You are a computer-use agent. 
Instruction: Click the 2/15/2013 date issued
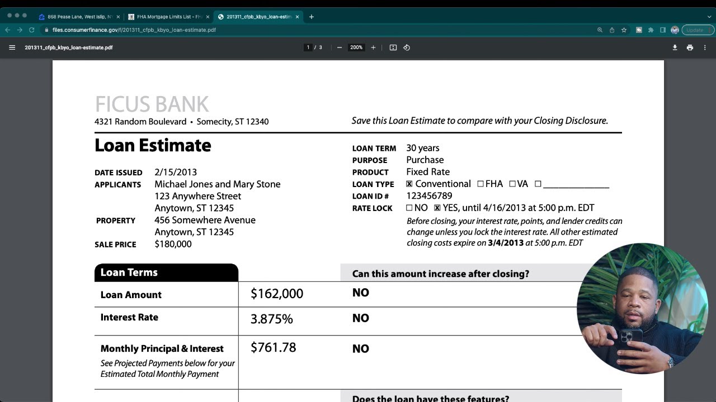click(176, 172)
